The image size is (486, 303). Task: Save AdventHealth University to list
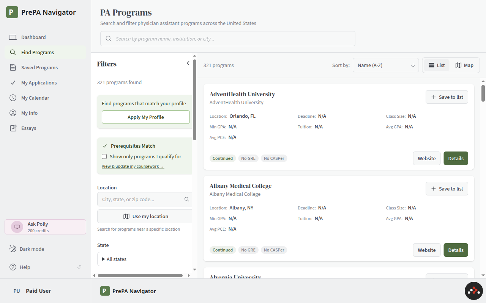point(447,97)
